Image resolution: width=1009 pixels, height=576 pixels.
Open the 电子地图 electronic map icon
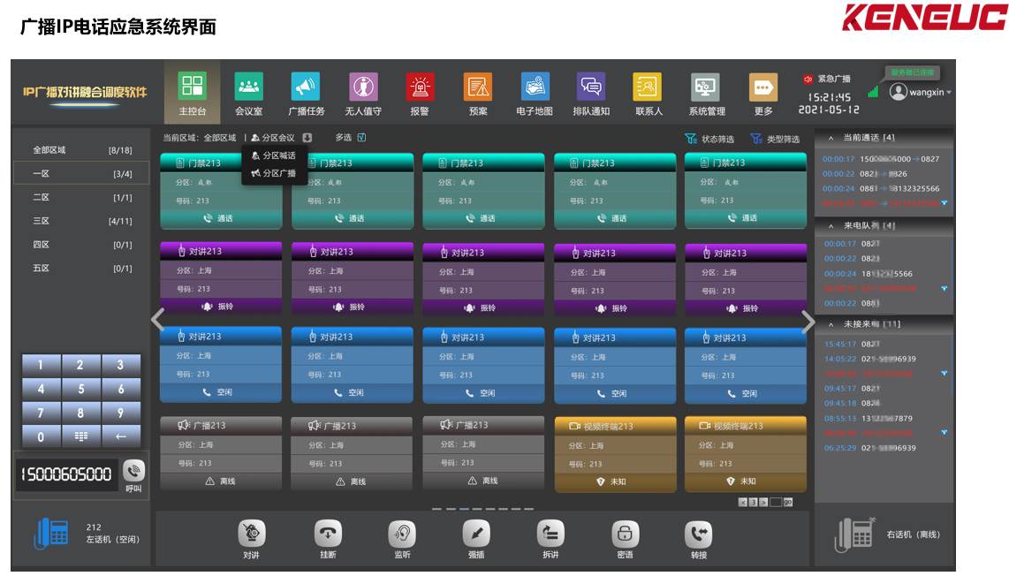pyautogui.click(x=535, y=87)
